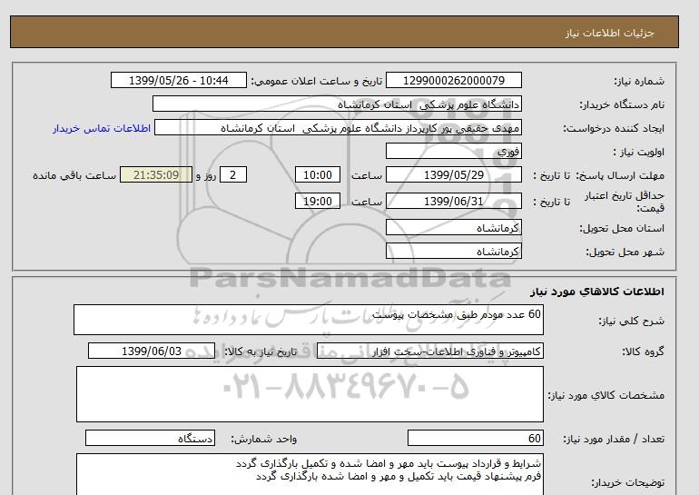Click remaining days field showing 2
This screenshot has height=495, width=699.
[x=233, y=174]
